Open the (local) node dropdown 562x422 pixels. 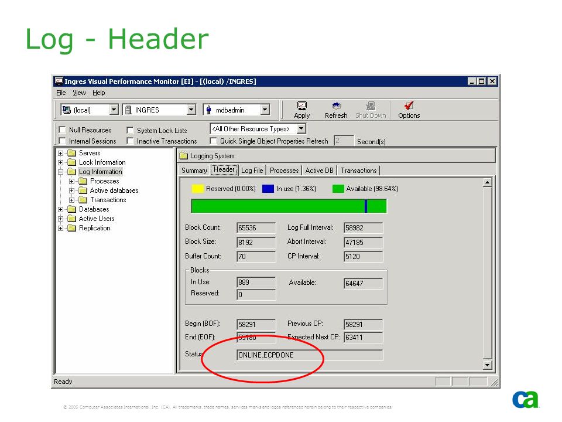point(114,110)
